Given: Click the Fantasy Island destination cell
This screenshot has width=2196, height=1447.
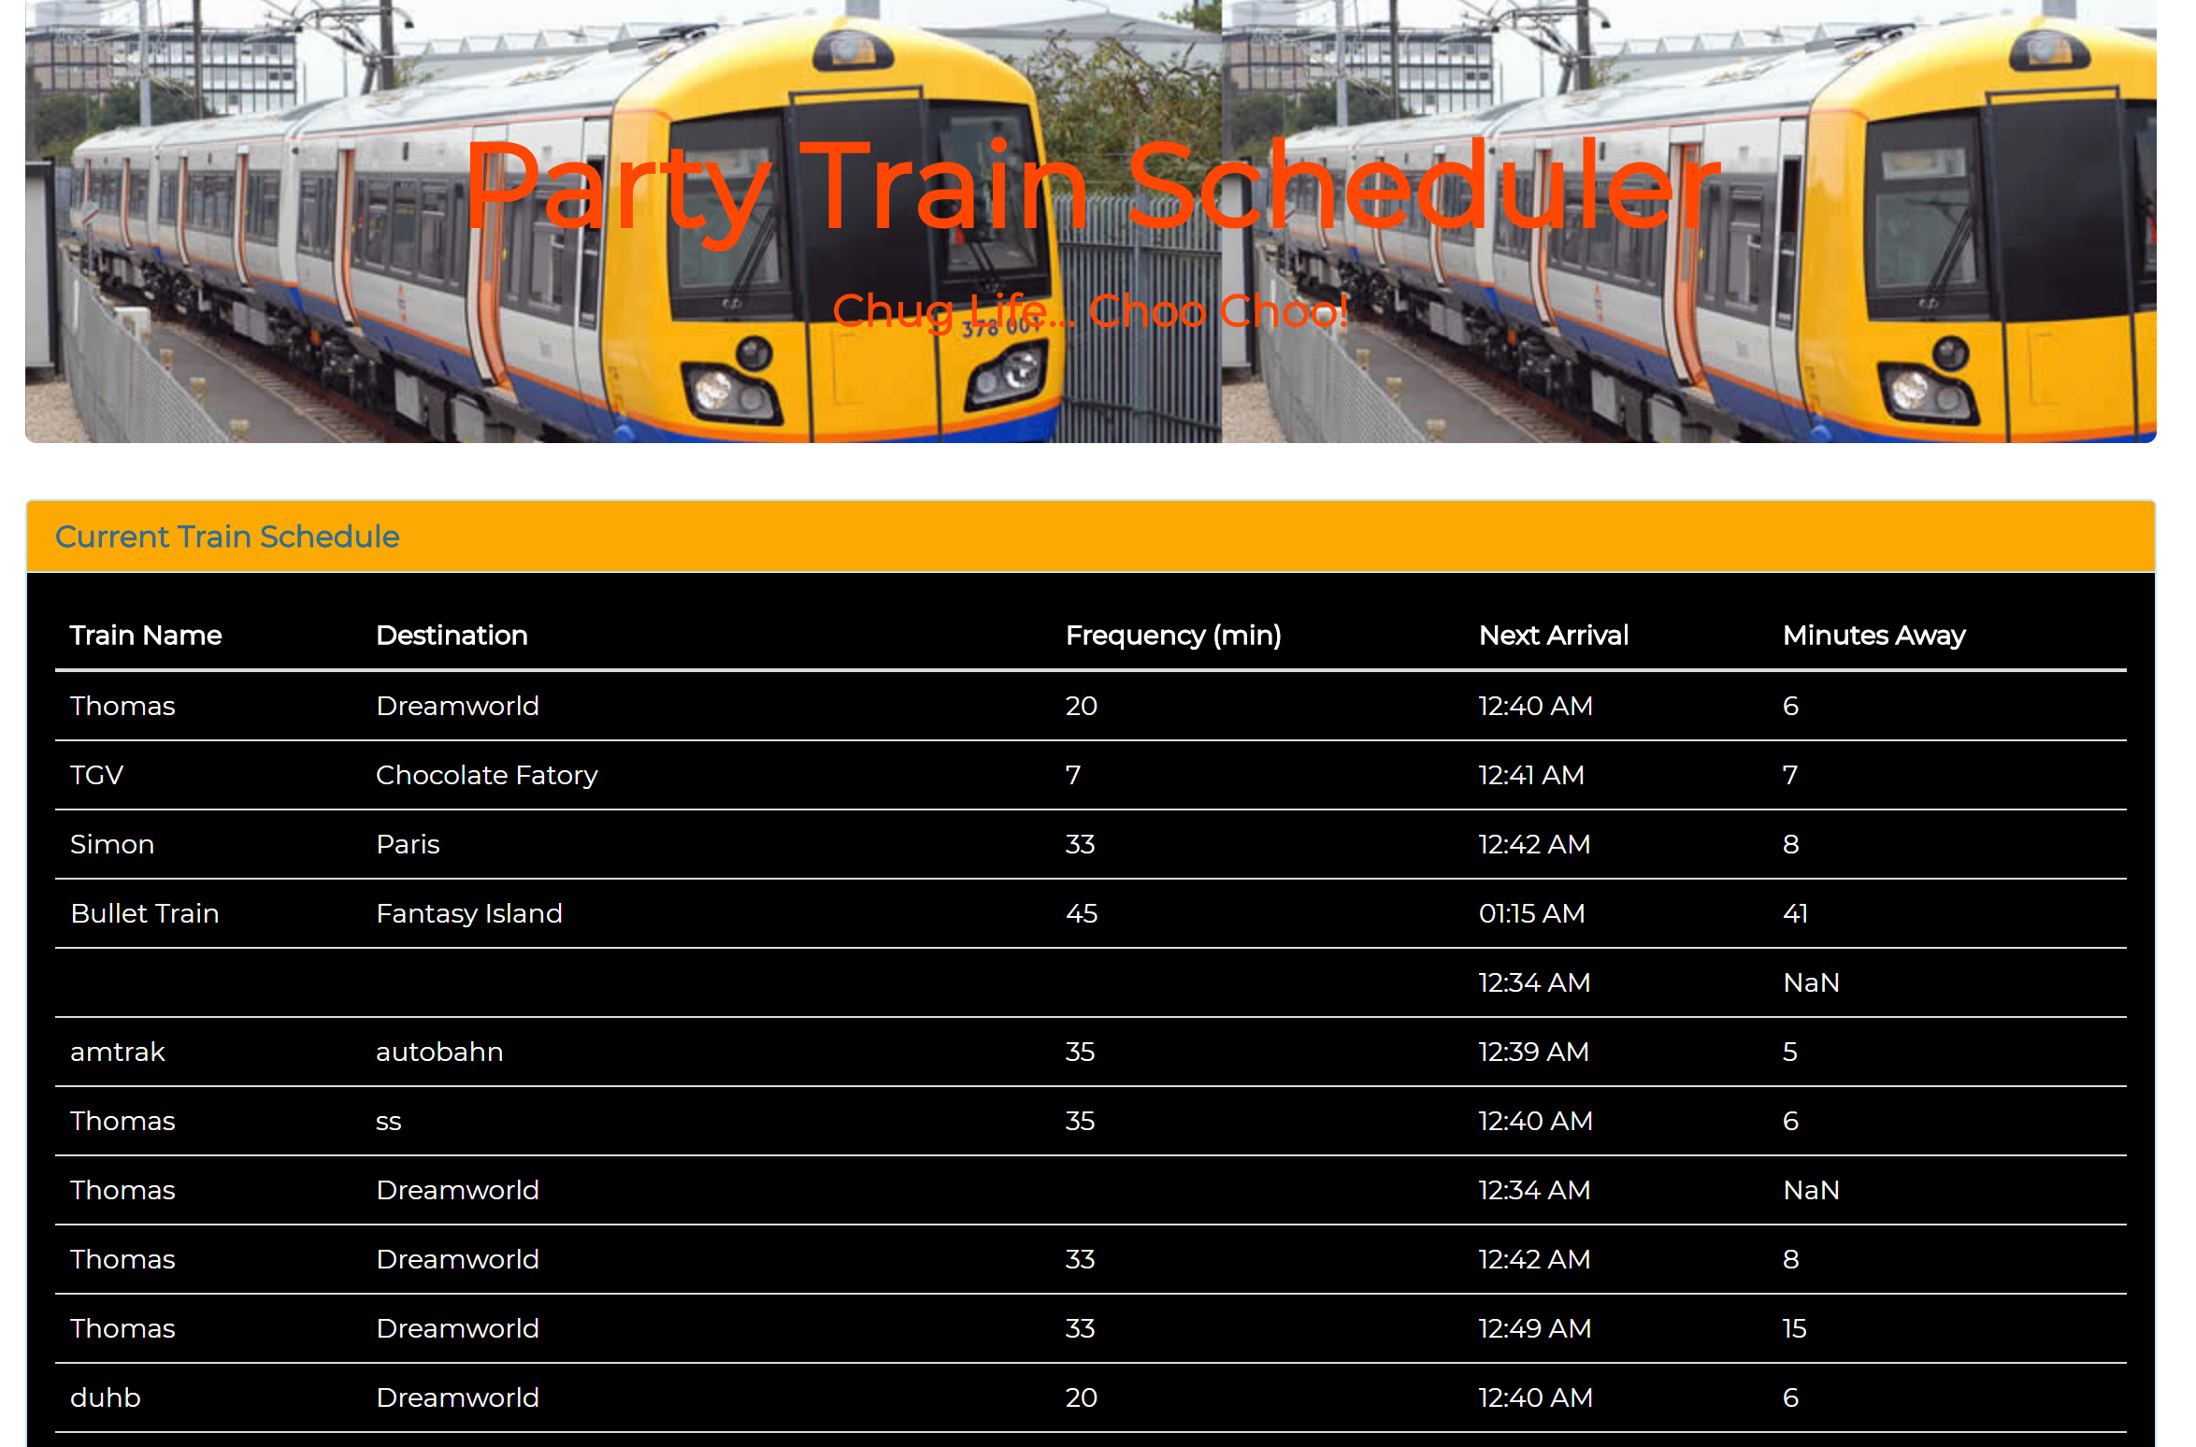Looking at the screenshot, I should (468, 913).
